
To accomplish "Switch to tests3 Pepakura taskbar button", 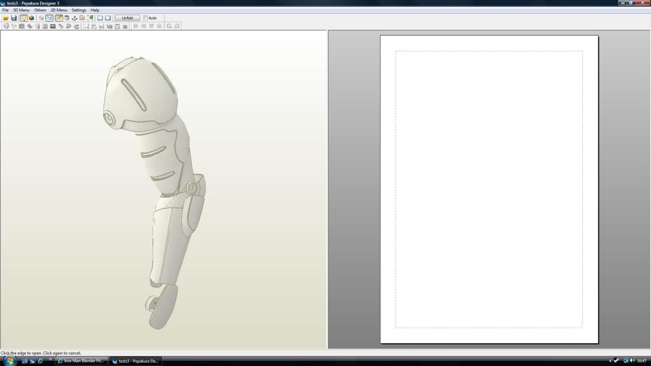I will (x=136, y=361).
